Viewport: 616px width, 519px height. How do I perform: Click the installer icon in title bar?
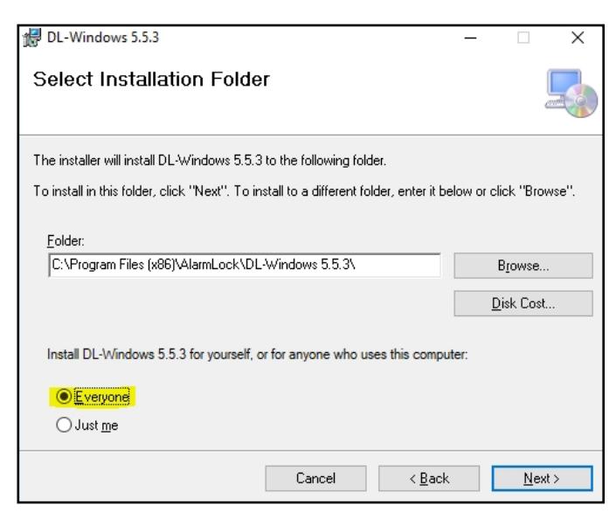32,38
